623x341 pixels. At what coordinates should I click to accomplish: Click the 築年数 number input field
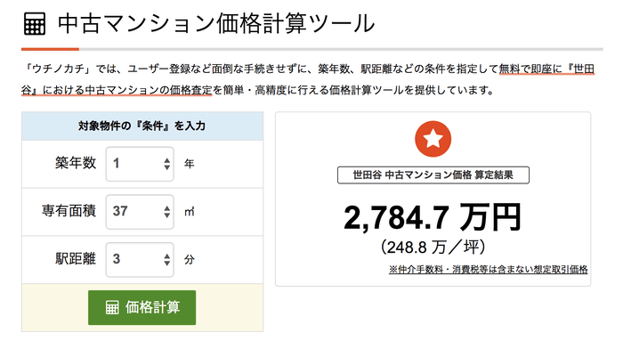(140, 164)
